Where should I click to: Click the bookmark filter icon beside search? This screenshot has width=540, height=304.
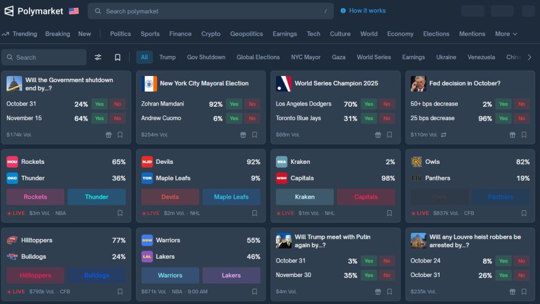tap(117, 57)
